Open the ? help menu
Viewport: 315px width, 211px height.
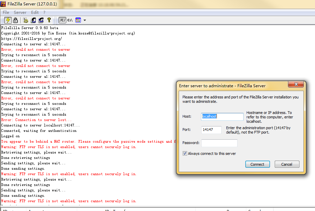click(x=44, y=13)
